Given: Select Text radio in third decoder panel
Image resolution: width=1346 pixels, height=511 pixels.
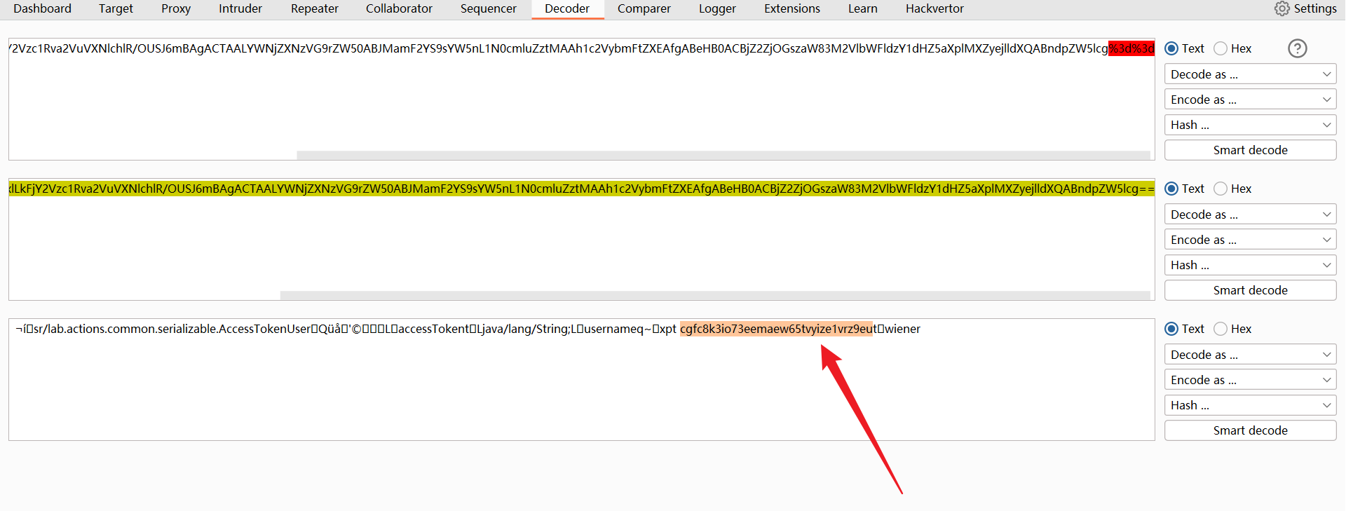Looking at the screenshot, I should pyautogui.click(x=1171, y=329).
